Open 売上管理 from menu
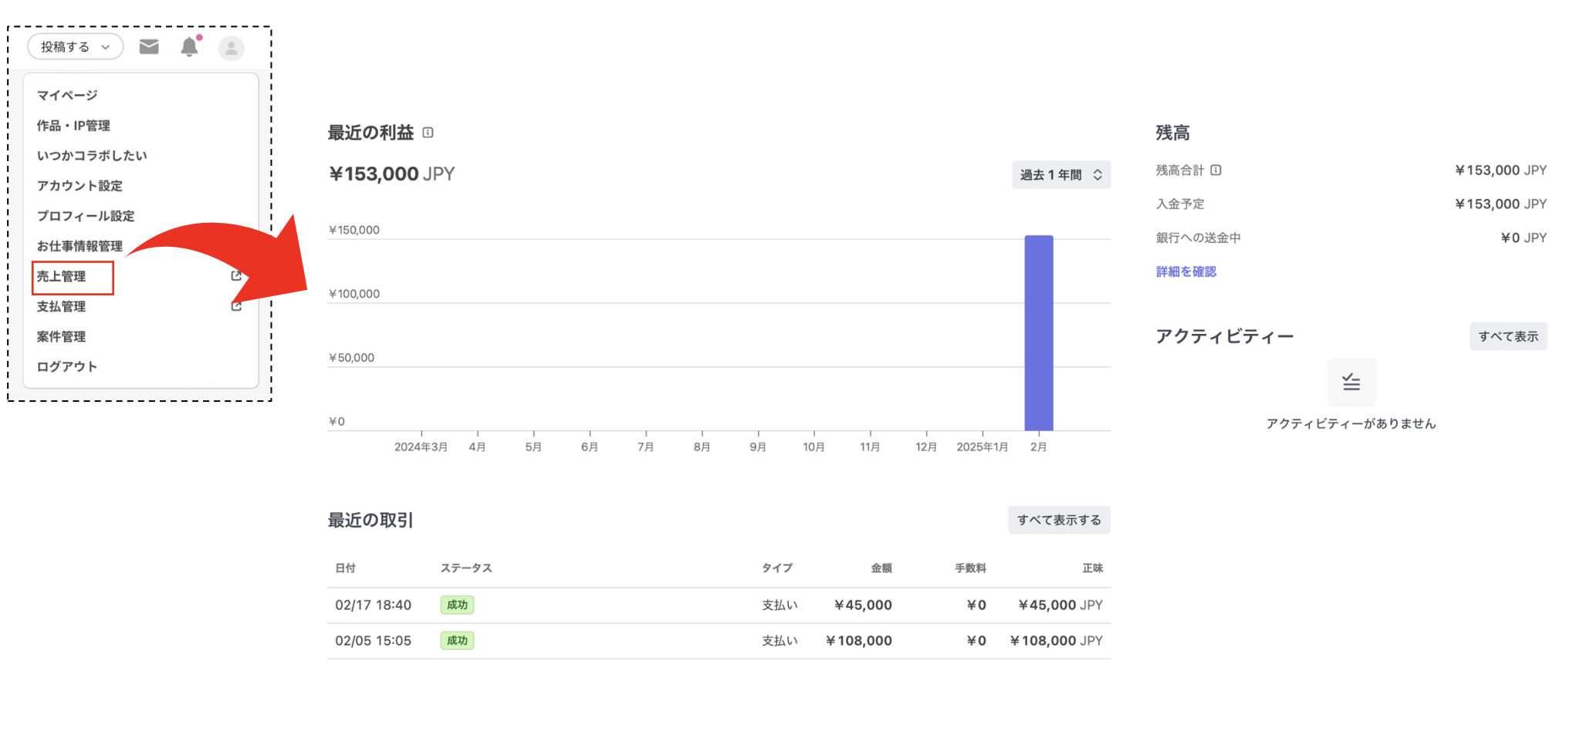 (61, 276)
